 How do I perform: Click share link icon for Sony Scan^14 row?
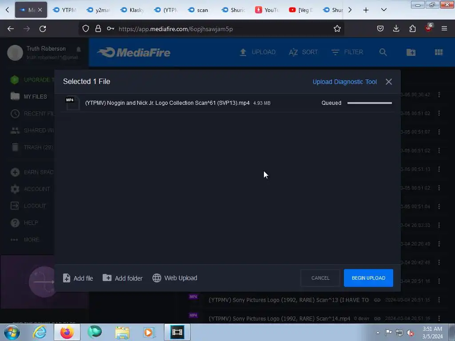coord(377,318)
